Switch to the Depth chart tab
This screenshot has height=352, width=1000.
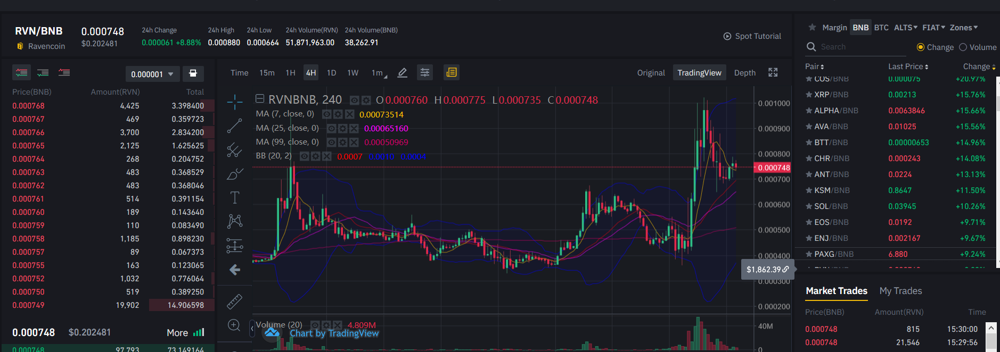tap(744, 73)
